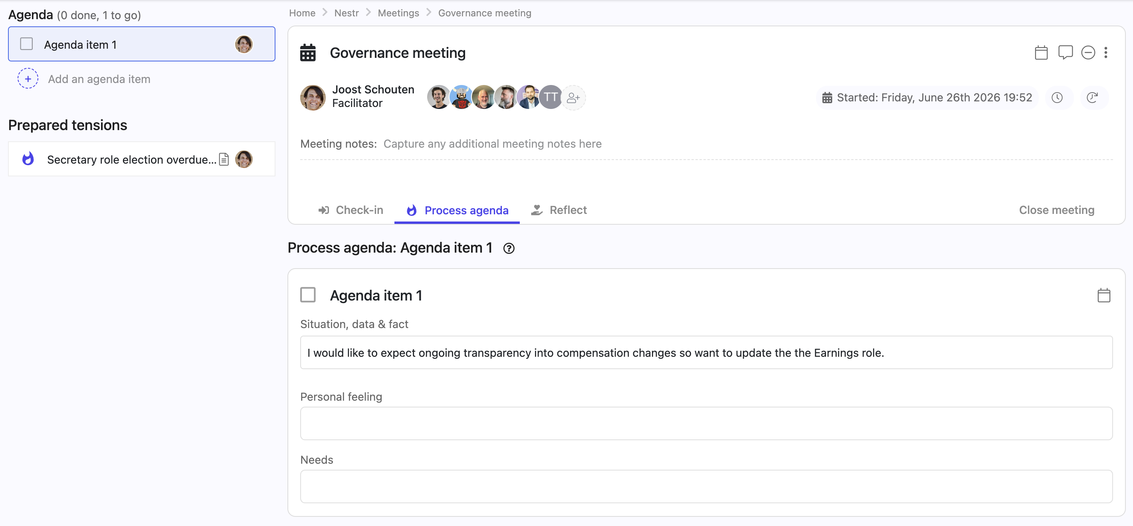Open the calendar outline icon in meeting header

[1041, 53]
